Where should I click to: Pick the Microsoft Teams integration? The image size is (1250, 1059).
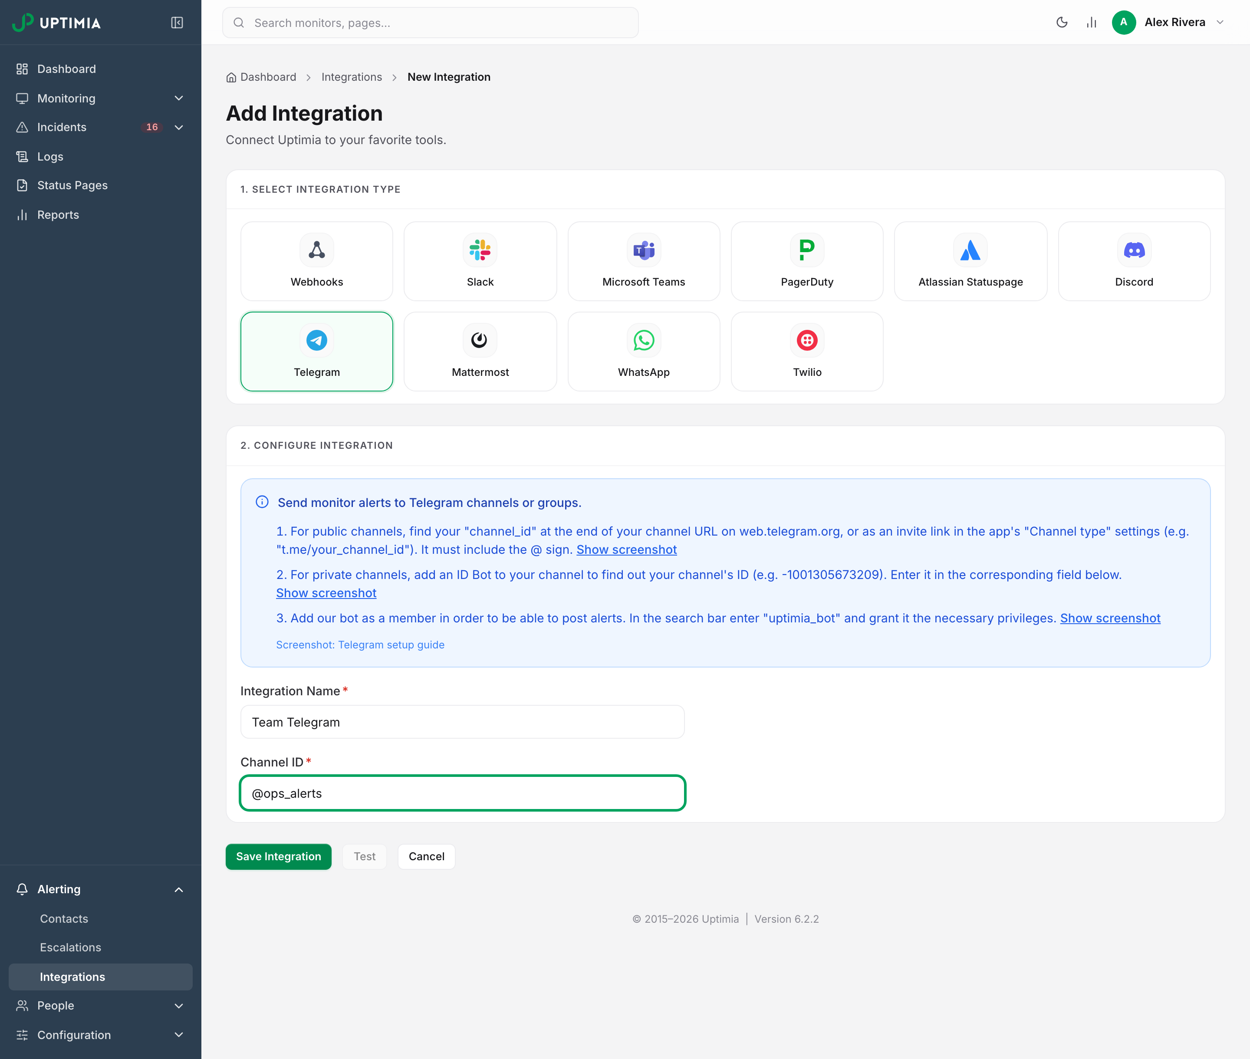(644, 261)
